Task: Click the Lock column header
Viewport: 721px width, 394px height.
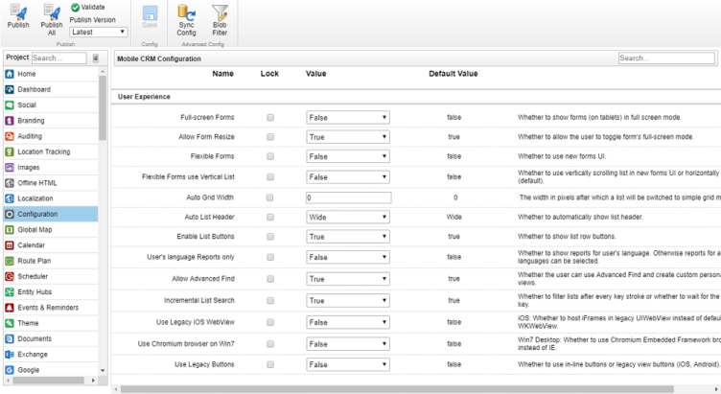Action: coord(269,74)
